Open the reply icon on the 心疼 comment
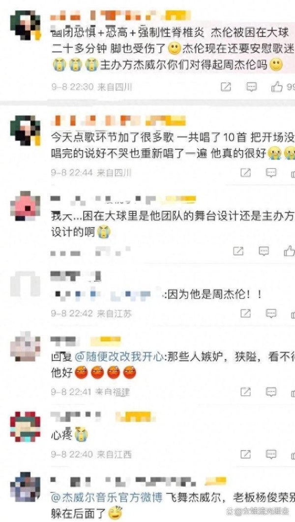This screenshot has width=295, height=522. tap(271, 454)
